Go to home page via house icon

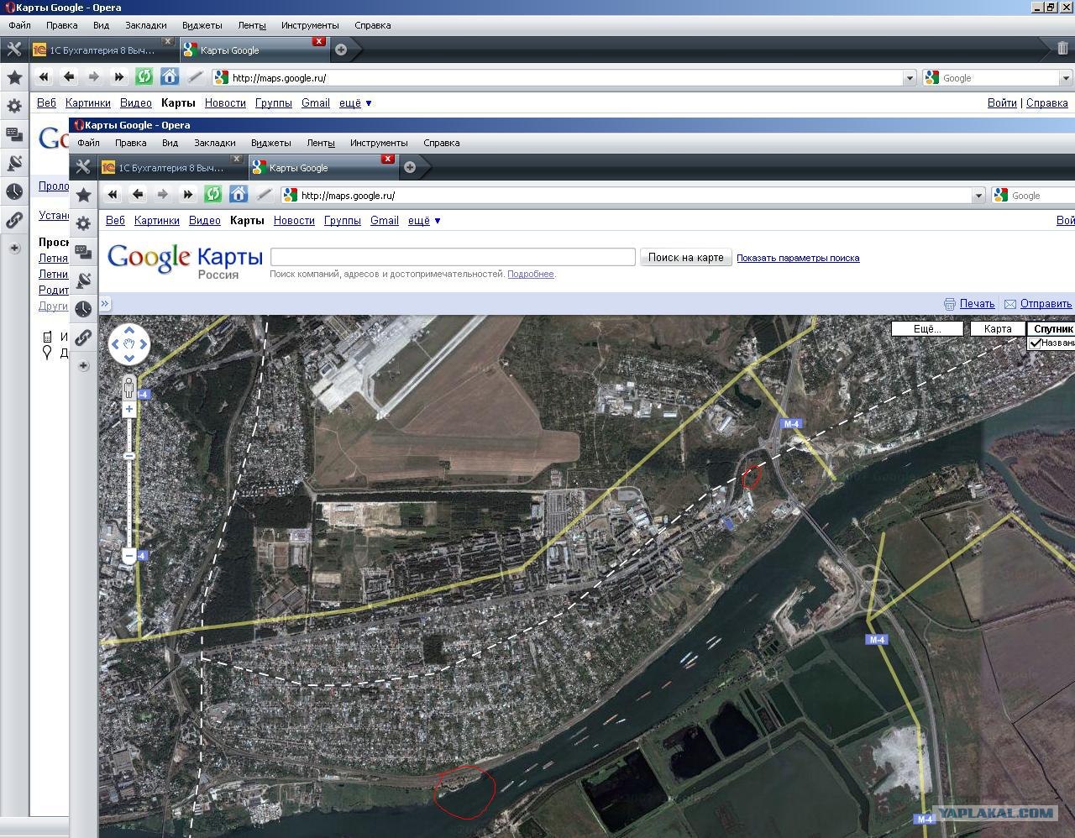239,195
